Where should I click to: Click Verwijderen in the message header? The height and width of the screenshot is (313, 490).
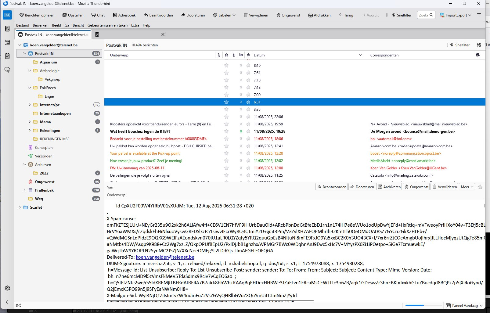click(x=444, y=187)
